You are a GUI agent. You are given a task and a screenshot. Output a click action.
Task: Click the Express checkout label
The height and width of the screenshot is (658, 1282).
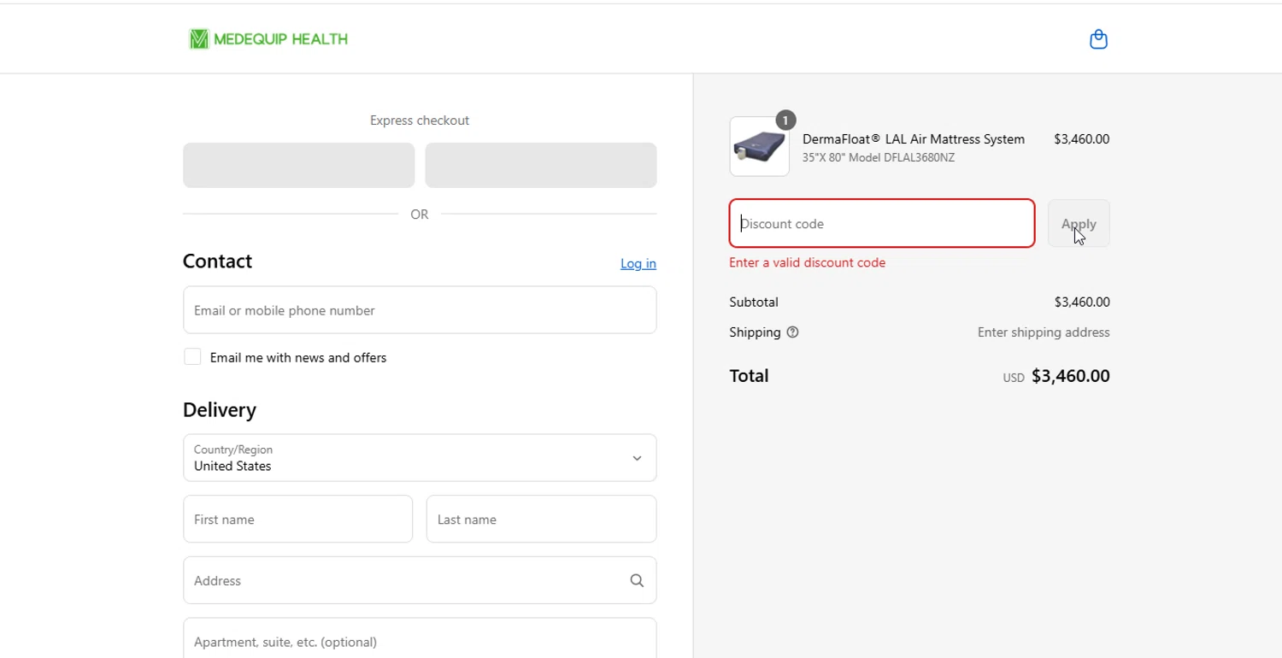coord(420,120)
